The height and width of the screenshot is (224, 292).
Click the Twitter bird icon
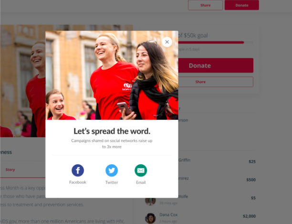point(112,171)
